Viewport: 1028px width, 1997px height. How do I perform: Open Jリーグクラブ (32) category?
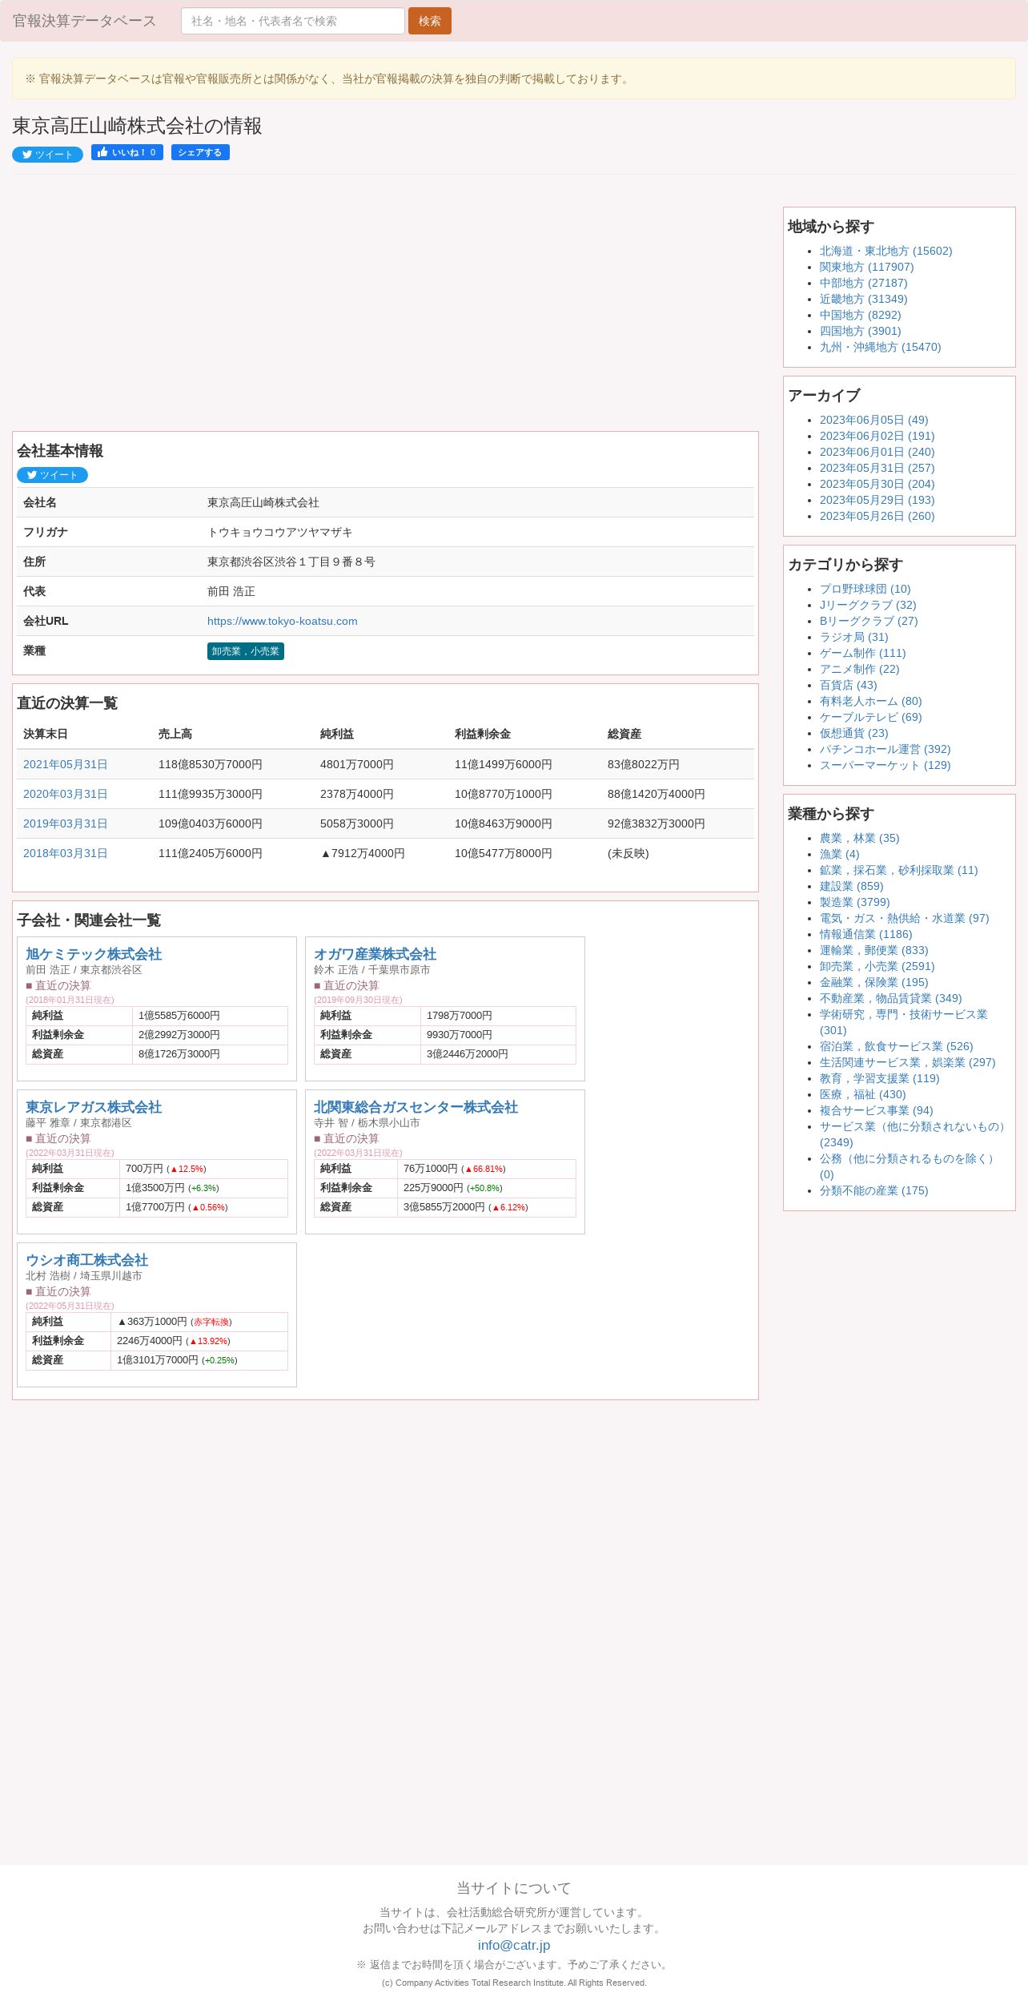tap(868, 605)
